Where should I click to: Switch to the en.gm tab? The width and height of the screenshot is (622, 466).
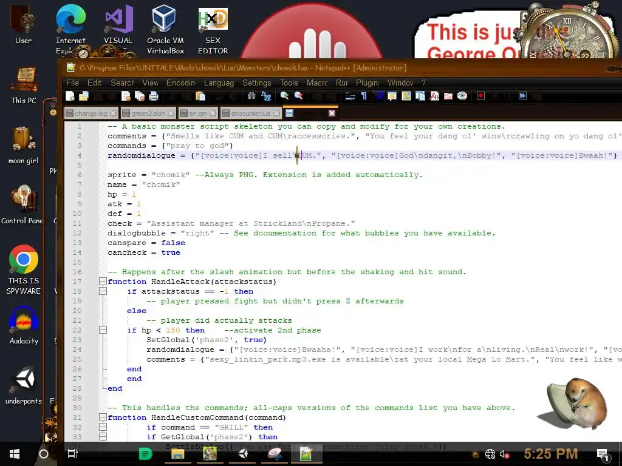pyautogui.click(x=197, y=113)
